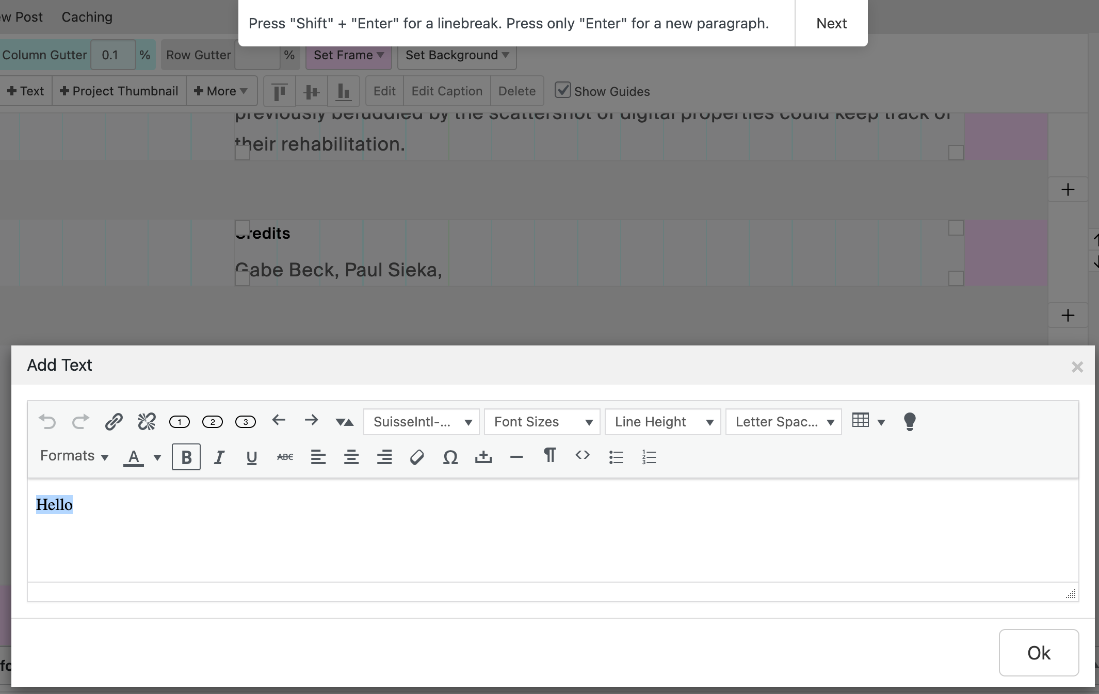Toggle italic formatting

[x=219, y=457]
